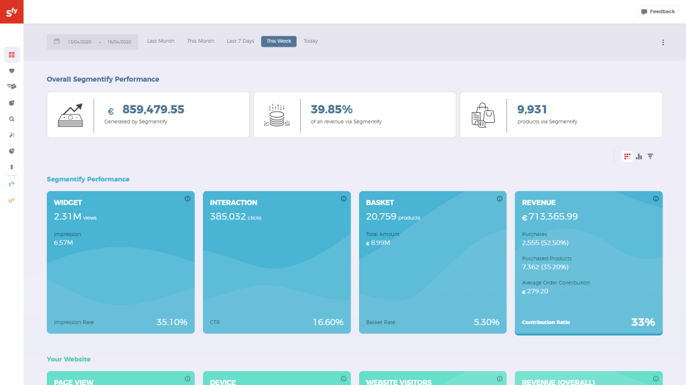Click the coin stack icon
Viewport: 686px width, 385px height.
(277, 115)
